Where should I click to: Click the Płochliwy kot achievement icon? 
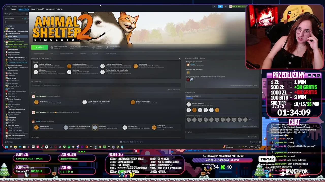[x=125, y=127]
